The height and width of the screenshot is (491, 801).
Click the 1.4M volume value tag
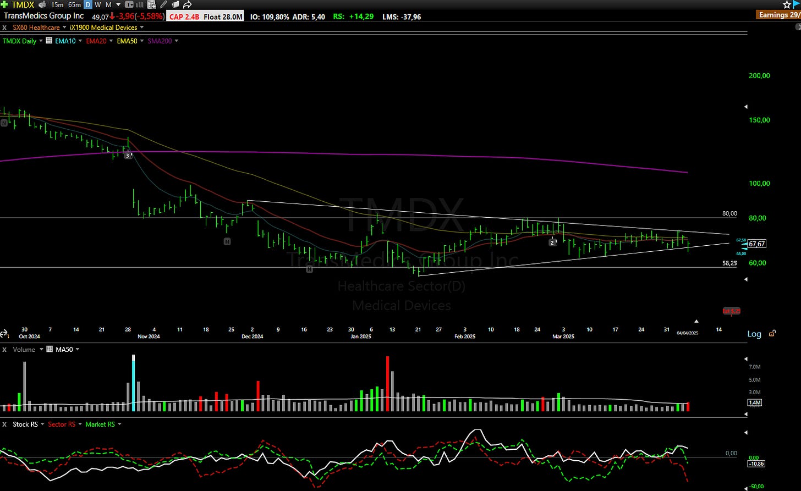pyautogui.click(x=754, y=403)
